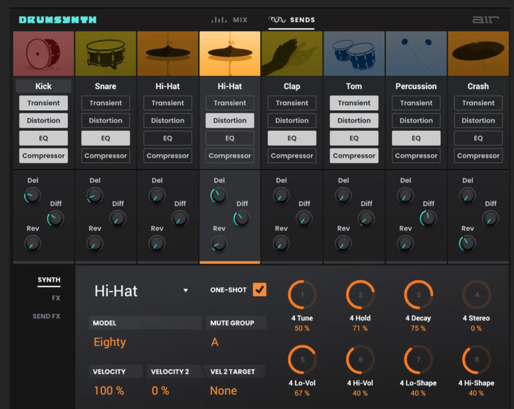
Task: Click the Snare Del send knob
Action: [94, 196]
